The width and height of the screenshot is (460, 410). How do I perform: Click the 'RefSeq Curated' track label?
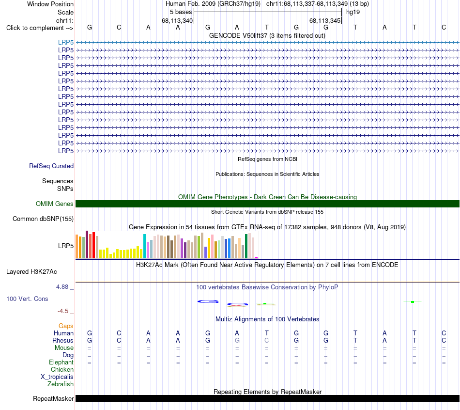[51, 166]
